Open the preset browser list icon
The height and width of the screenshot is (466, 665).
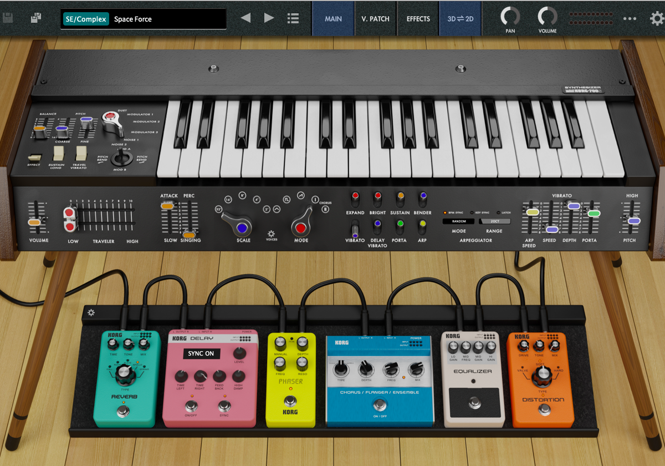[293, 18]
